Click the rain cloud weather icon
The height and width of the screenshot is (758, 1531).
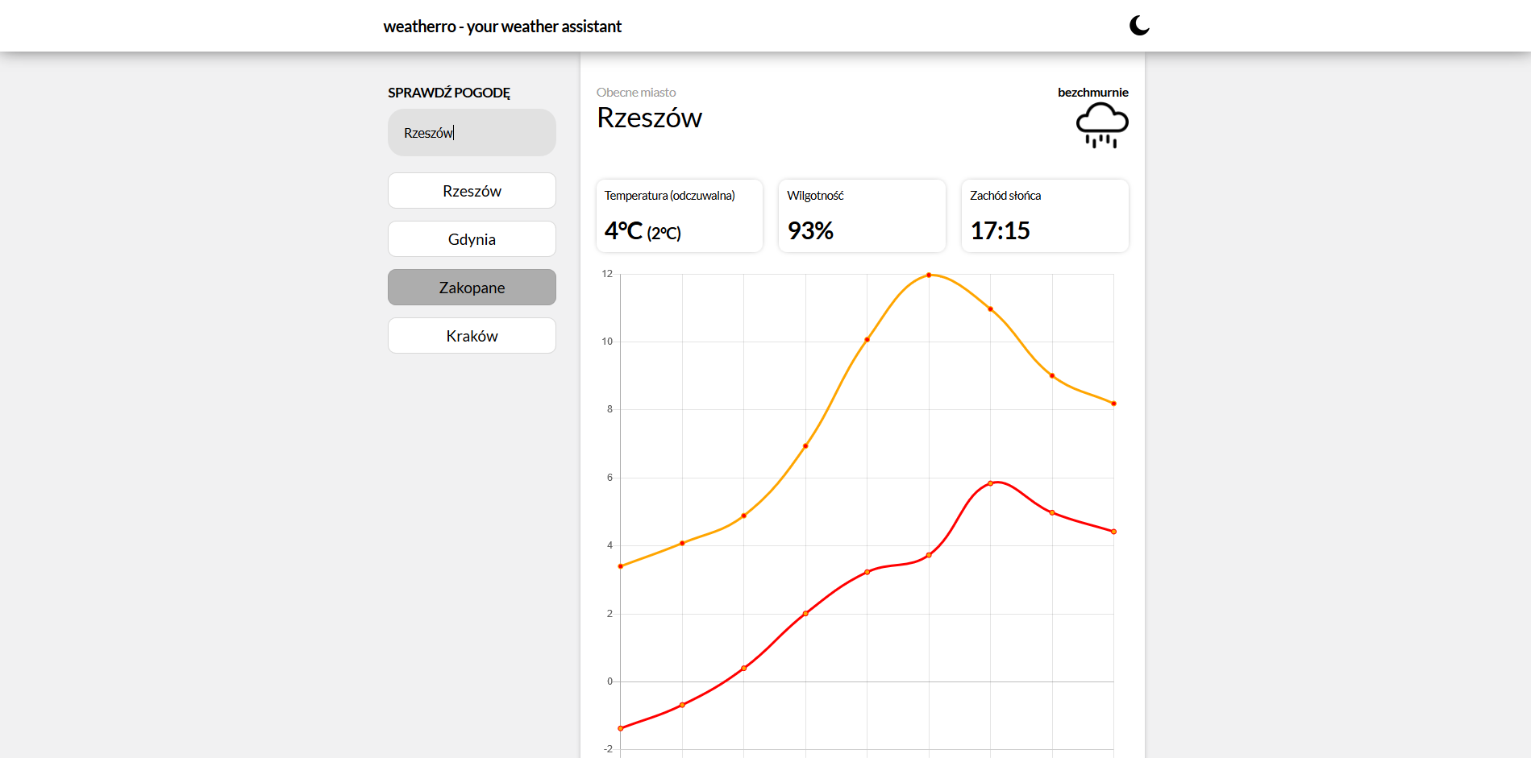(1102, 126)
